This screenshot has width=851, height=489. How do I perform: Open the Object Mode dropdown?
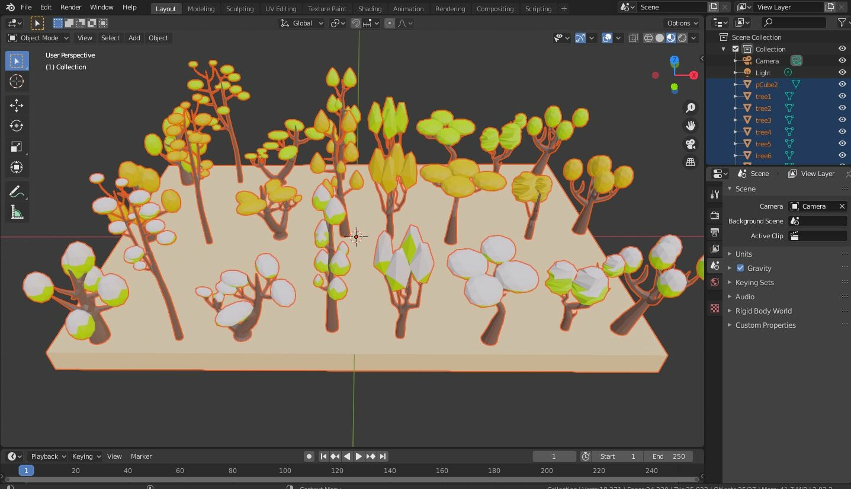pos(37,37)
